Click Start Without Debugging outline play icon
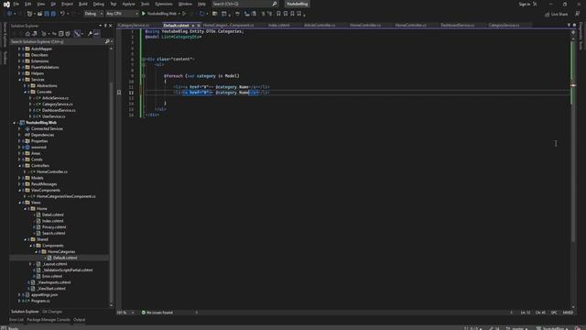 (184, 14)
